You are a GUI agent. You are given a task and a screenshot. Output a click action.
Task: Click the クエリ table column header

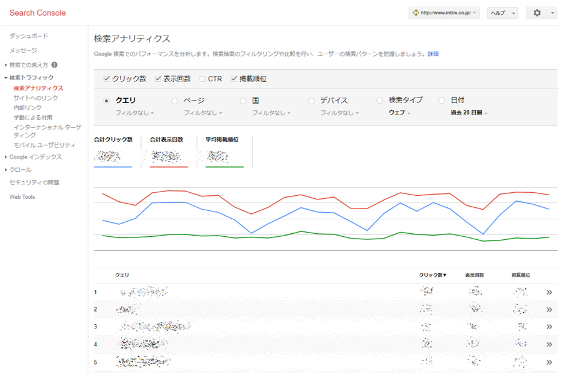point(122,275)
